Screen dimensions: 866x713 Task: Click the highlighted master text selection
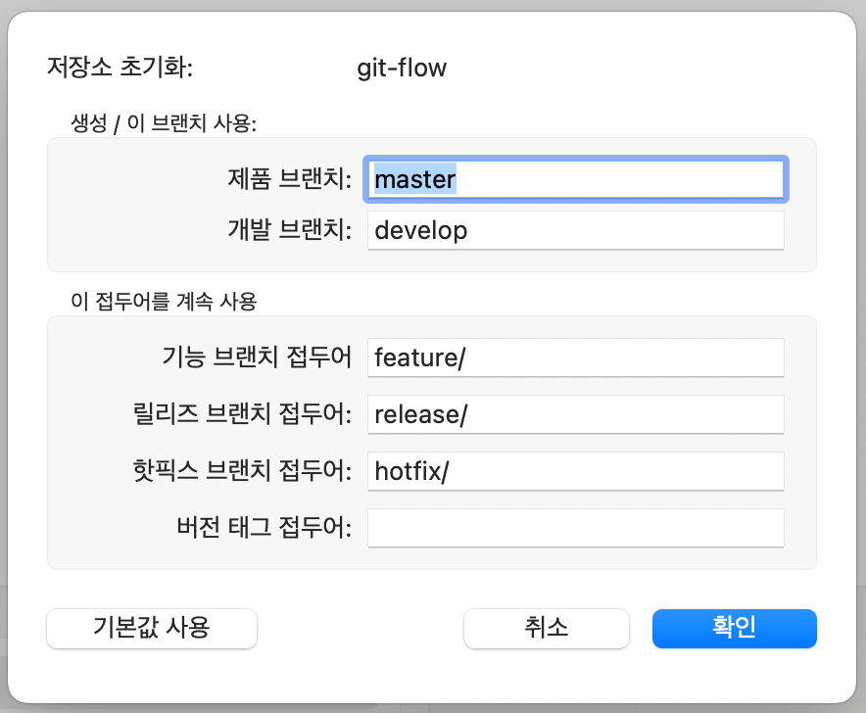tap(415, 179)
